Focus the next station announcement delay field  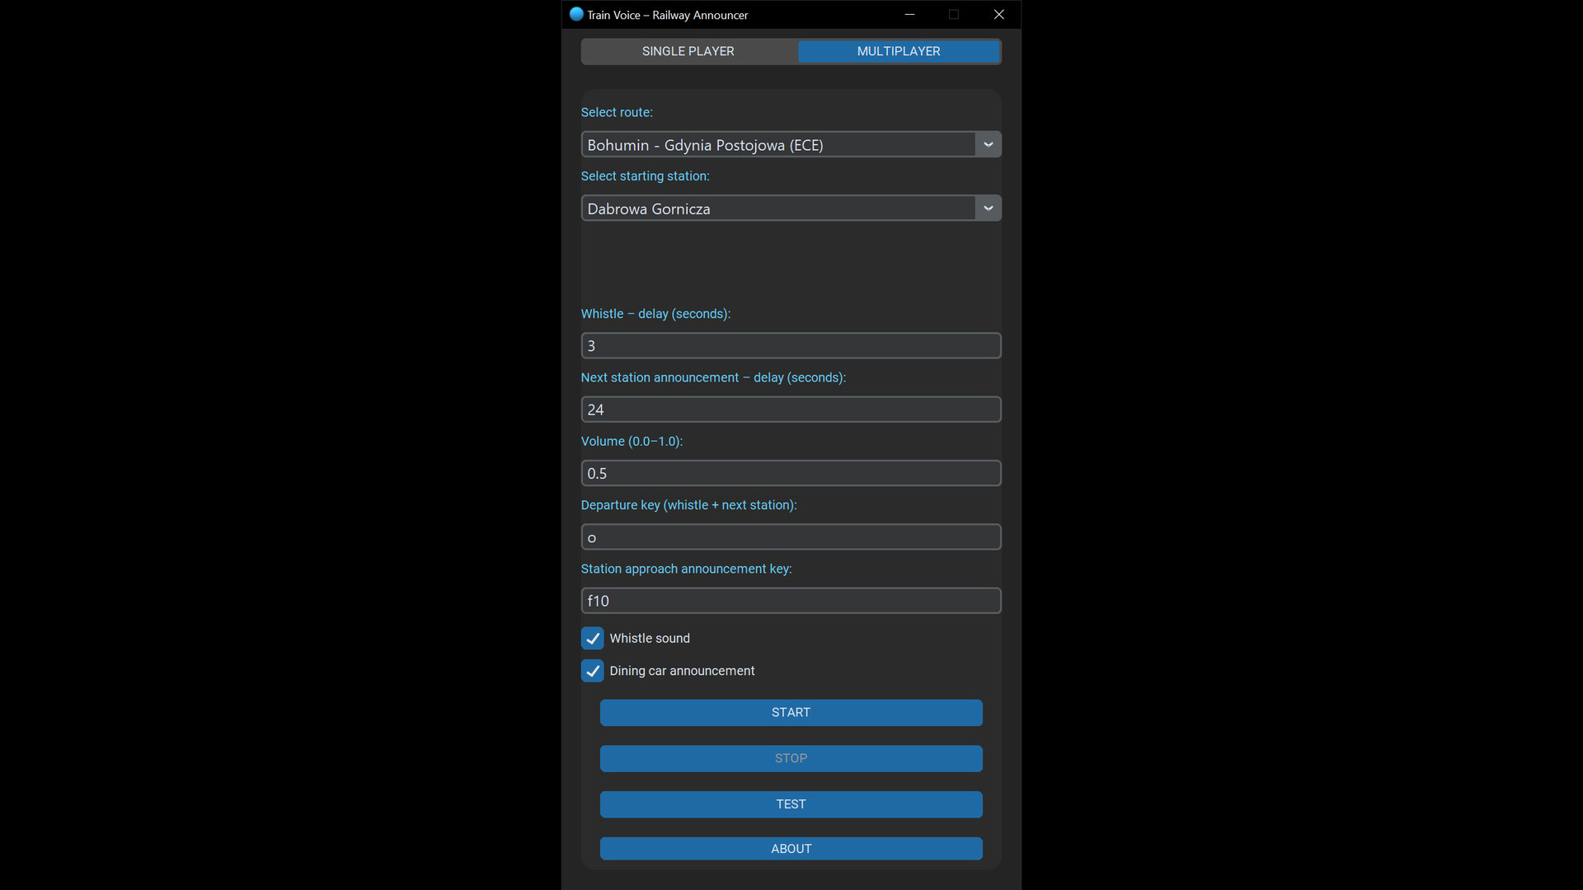click(791, 410)
